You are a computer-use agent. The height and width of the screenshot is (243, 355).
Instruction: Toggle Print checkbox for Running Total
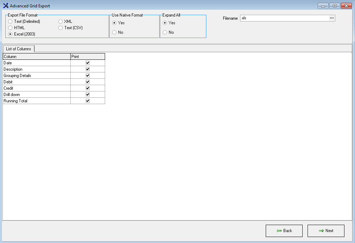click(x=88, y=101)
